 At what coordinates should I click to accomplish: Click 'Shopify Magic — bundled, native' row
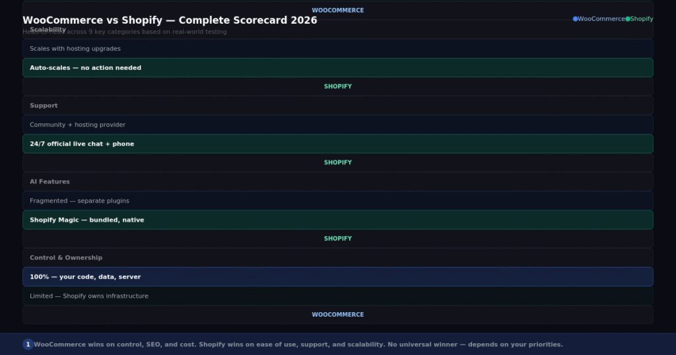338,220
